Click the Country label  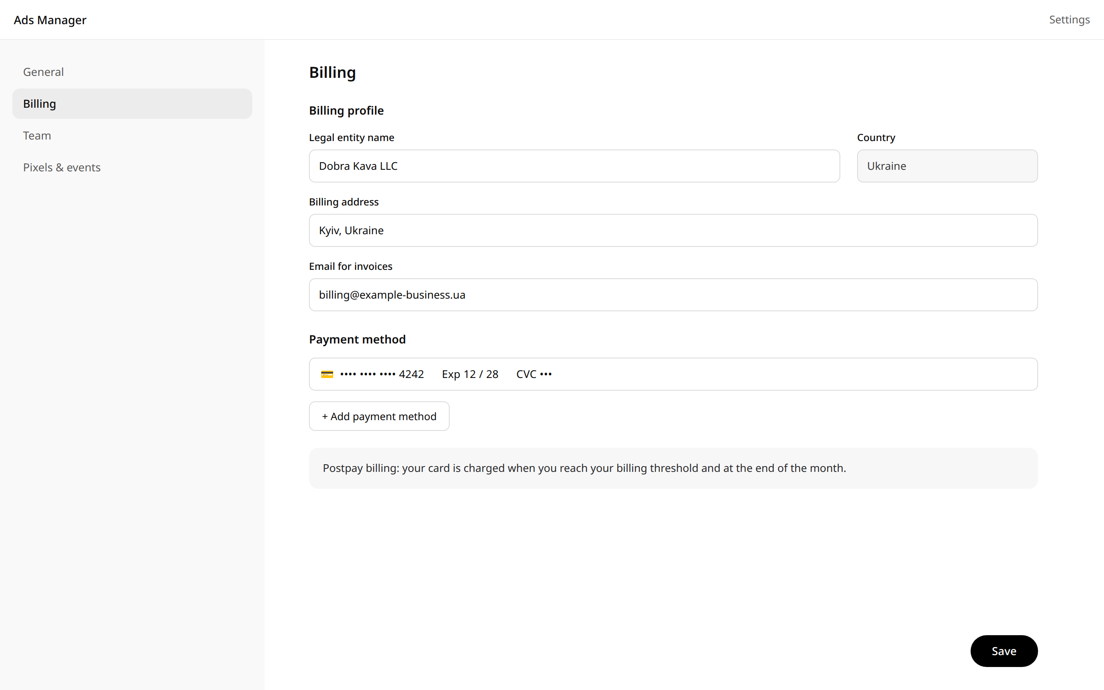click(x=876, y=137)
